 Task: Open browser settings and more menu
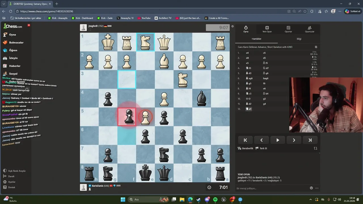tap(340, 11)
